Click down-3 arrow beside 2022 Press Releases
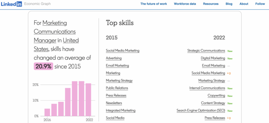The image size is (269, 123). [x=229, y=118]
